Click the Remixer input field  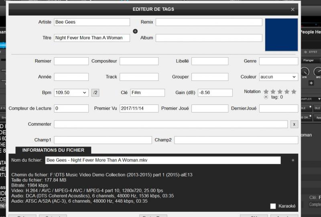coord(71,61)
